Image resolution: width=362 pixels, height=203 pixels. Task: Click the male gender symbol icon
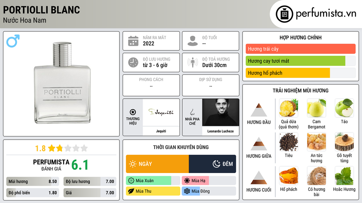point(13,41)
